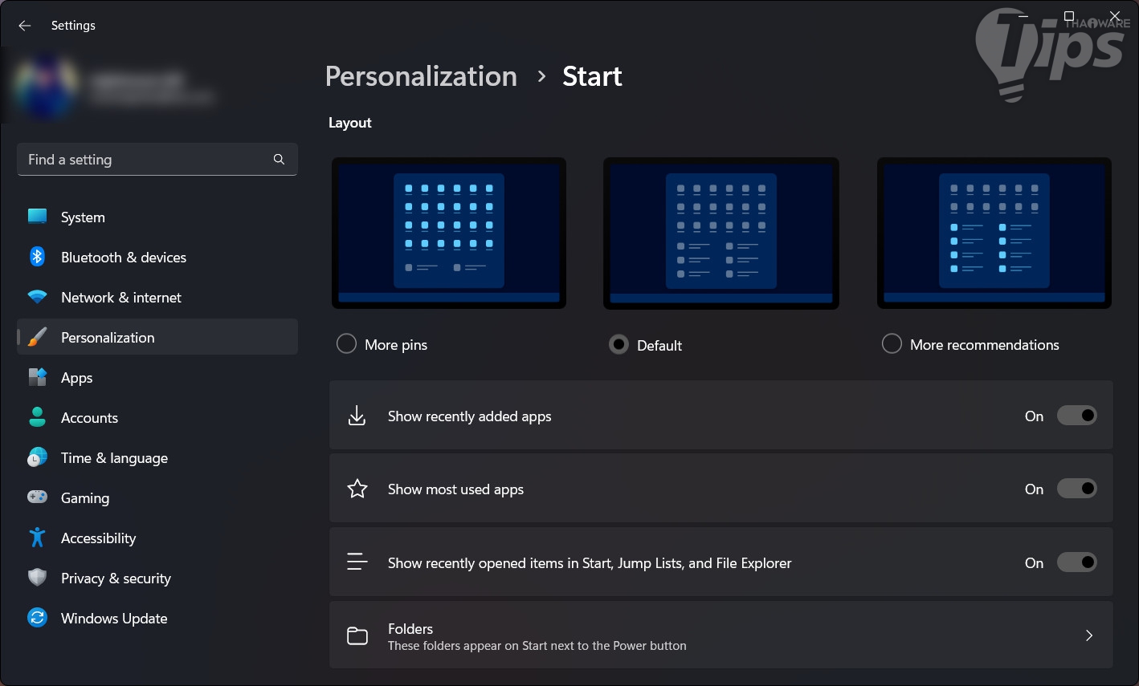Turn off Show recently added apps toggle
The image size is (1139, 686).
(x=1076, y=416)
